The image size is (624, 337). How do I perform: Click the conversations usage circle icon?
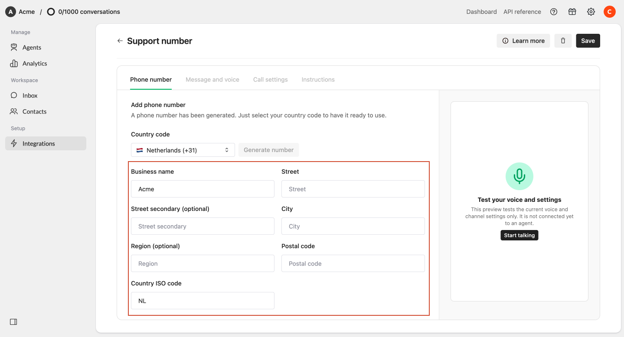(51, 12)
